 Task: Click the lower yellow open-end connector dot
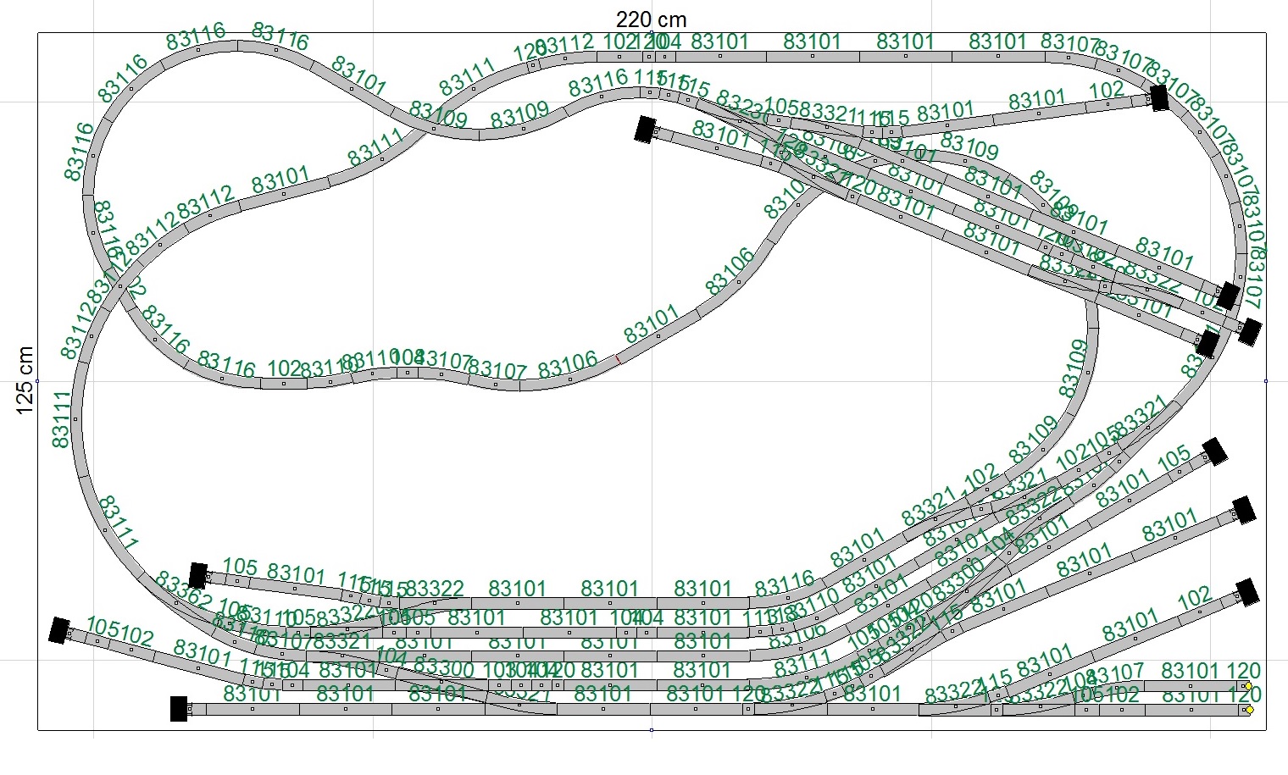(x=1249, y=710)
